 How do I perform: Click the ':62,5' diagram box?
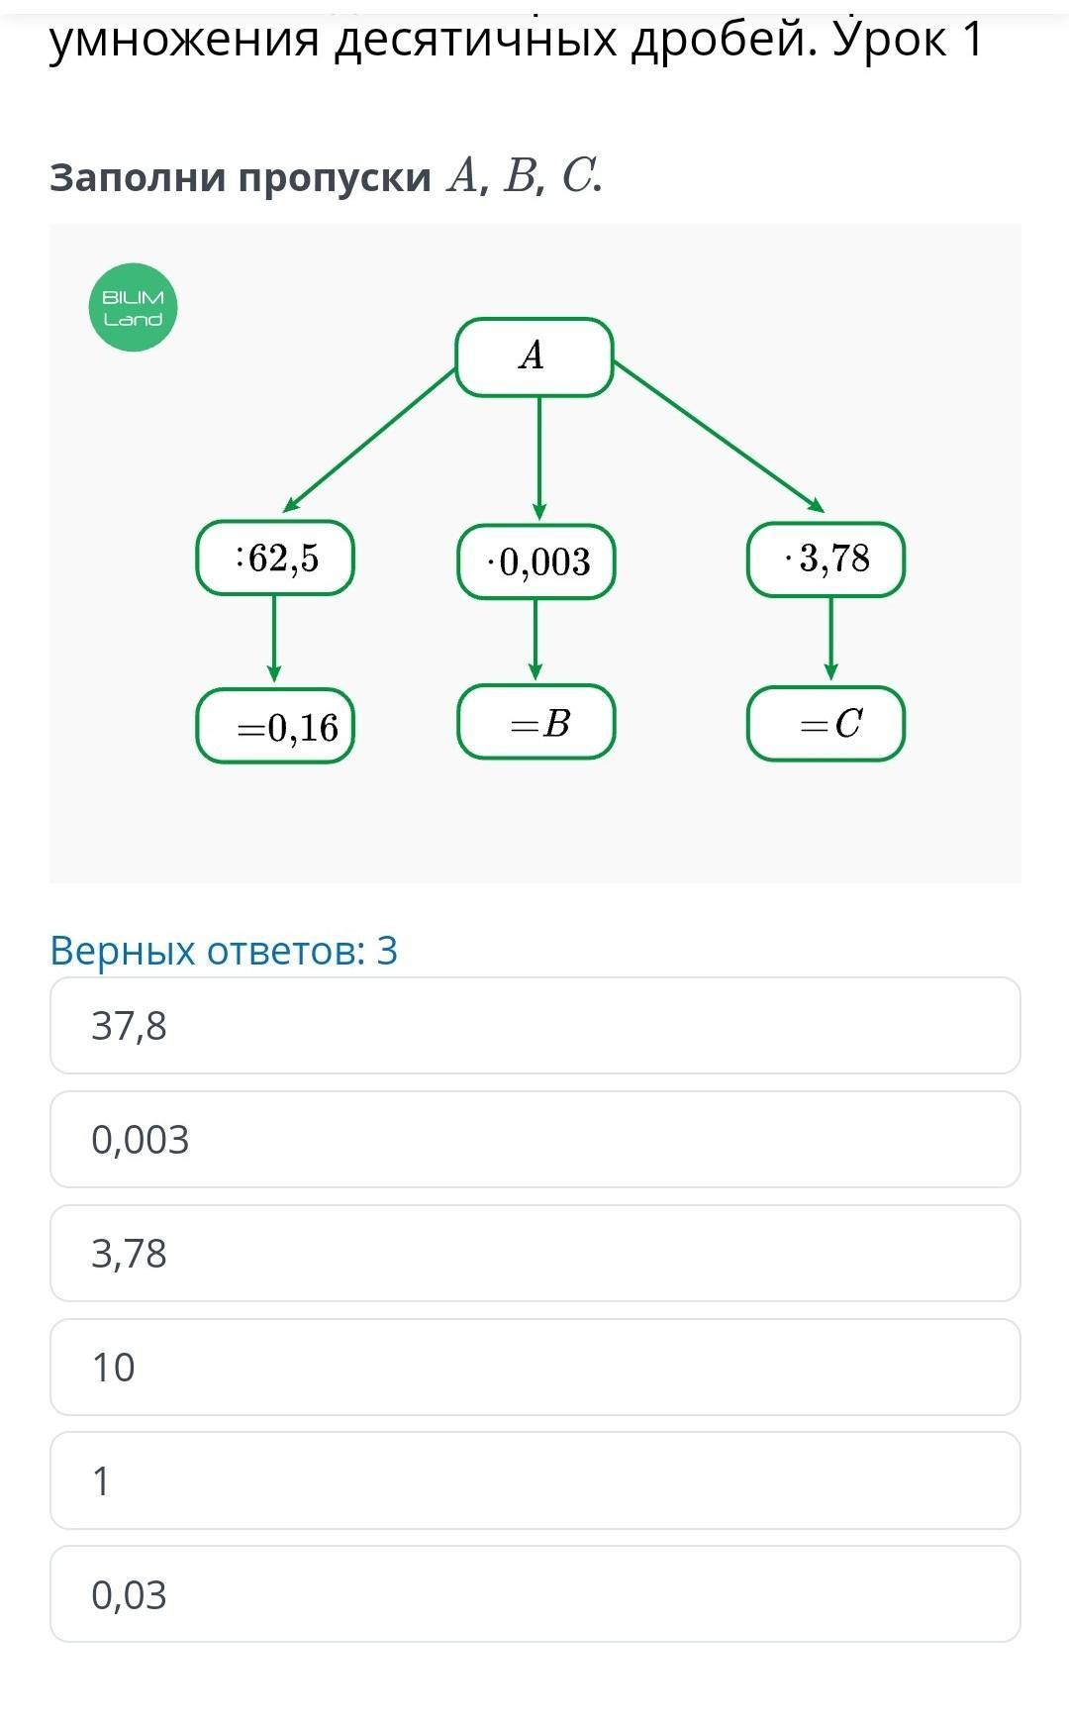(x=275, y=559)
